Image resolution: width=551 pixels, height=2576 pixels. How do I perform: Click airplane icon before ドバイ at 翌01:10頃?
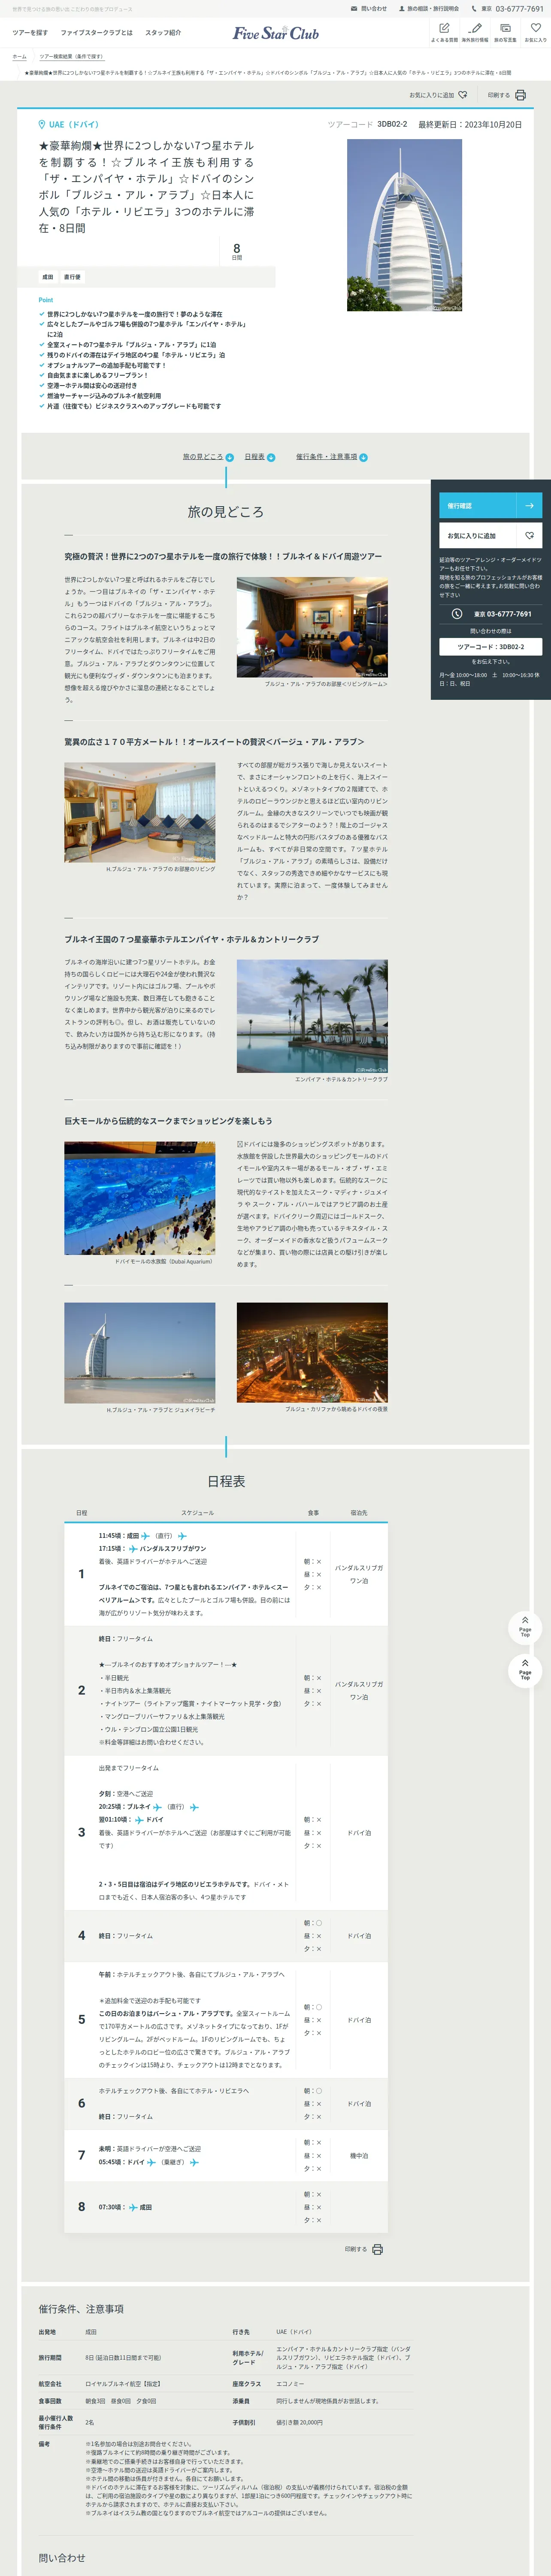(139, 1820)
